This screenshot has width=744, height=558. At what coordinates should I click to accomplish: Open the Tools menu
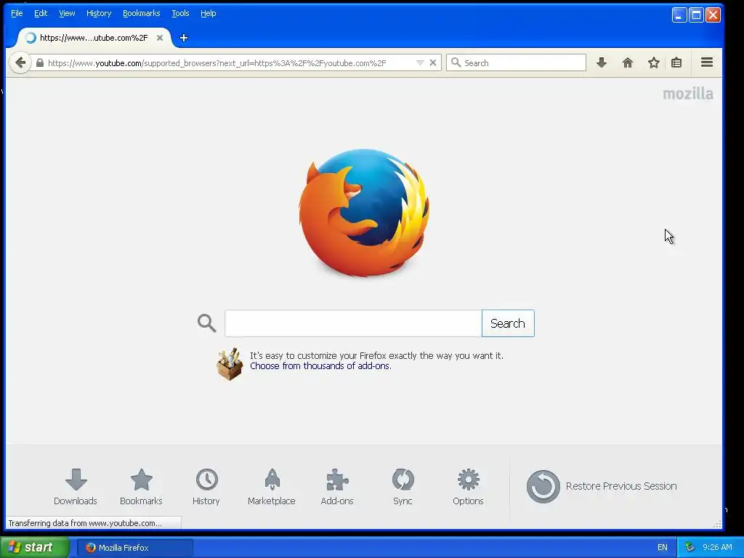pyautogui.click(x=180, y=13)
